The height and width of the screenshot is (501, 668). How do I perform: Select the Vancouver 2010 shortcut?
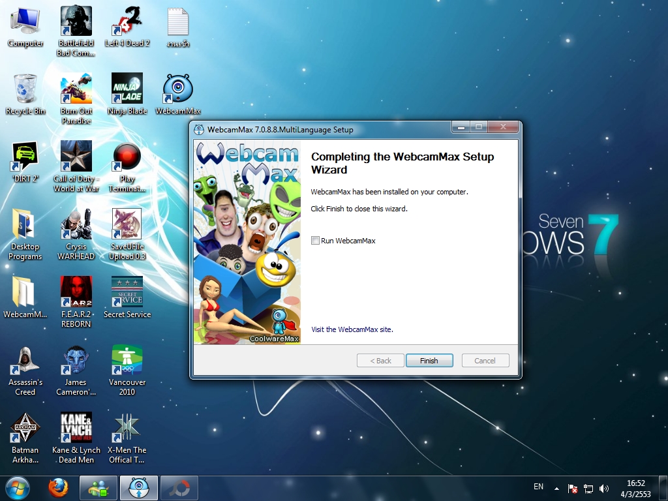point(127,371)
